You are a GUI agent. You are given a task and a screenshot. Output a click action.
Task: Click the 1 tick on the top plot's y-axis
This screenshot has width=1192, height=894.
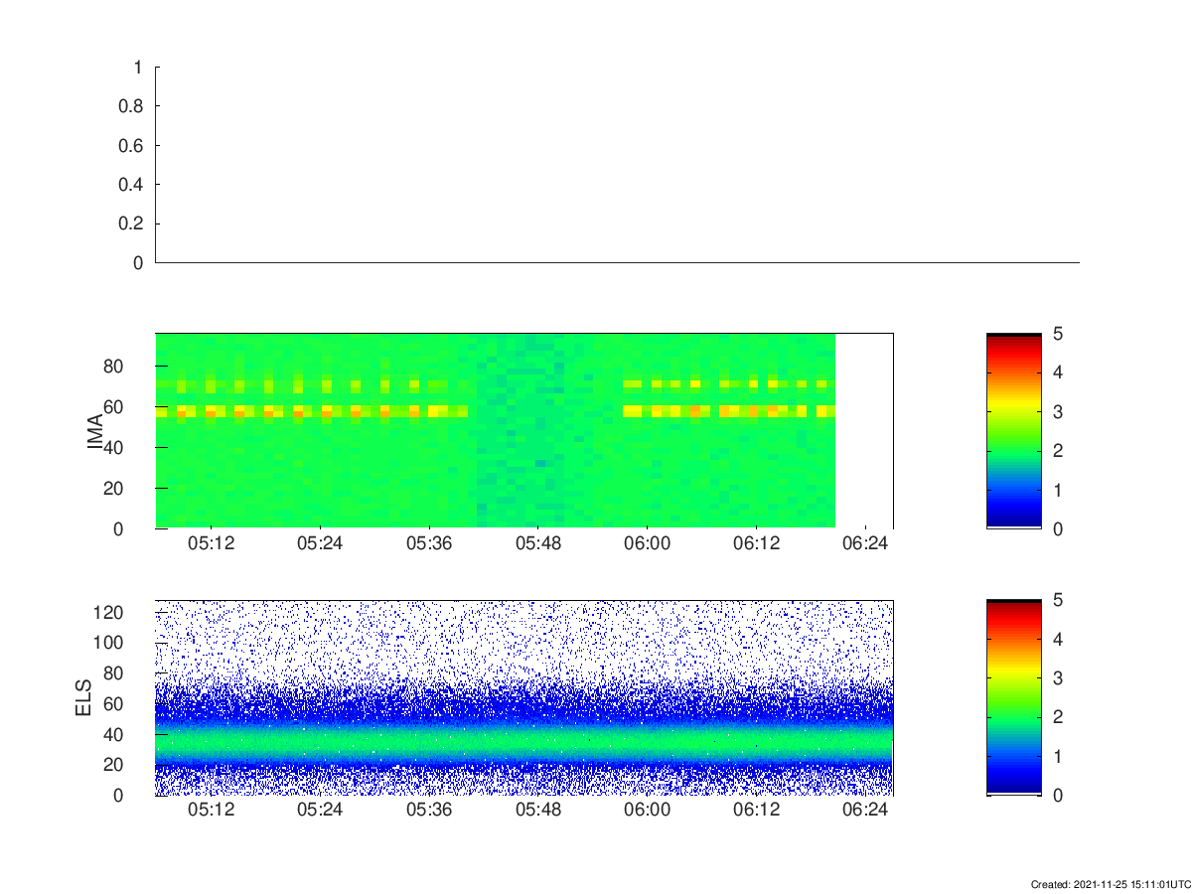[138, 68]
